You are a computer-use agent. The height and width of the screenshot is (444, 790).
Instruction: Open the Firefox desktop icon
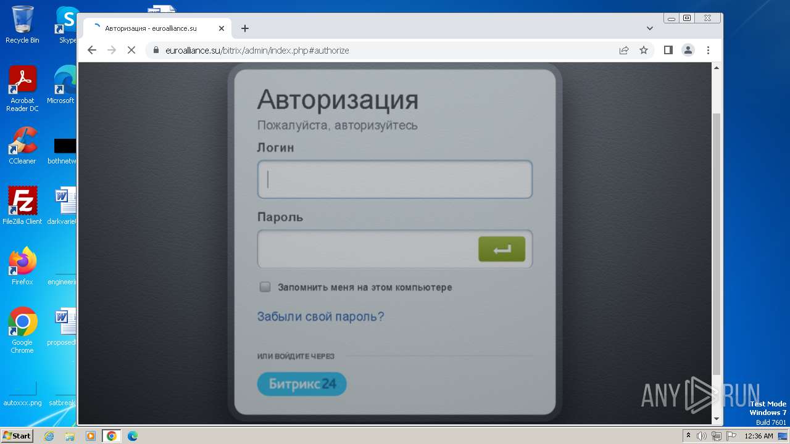coord(22,266)
